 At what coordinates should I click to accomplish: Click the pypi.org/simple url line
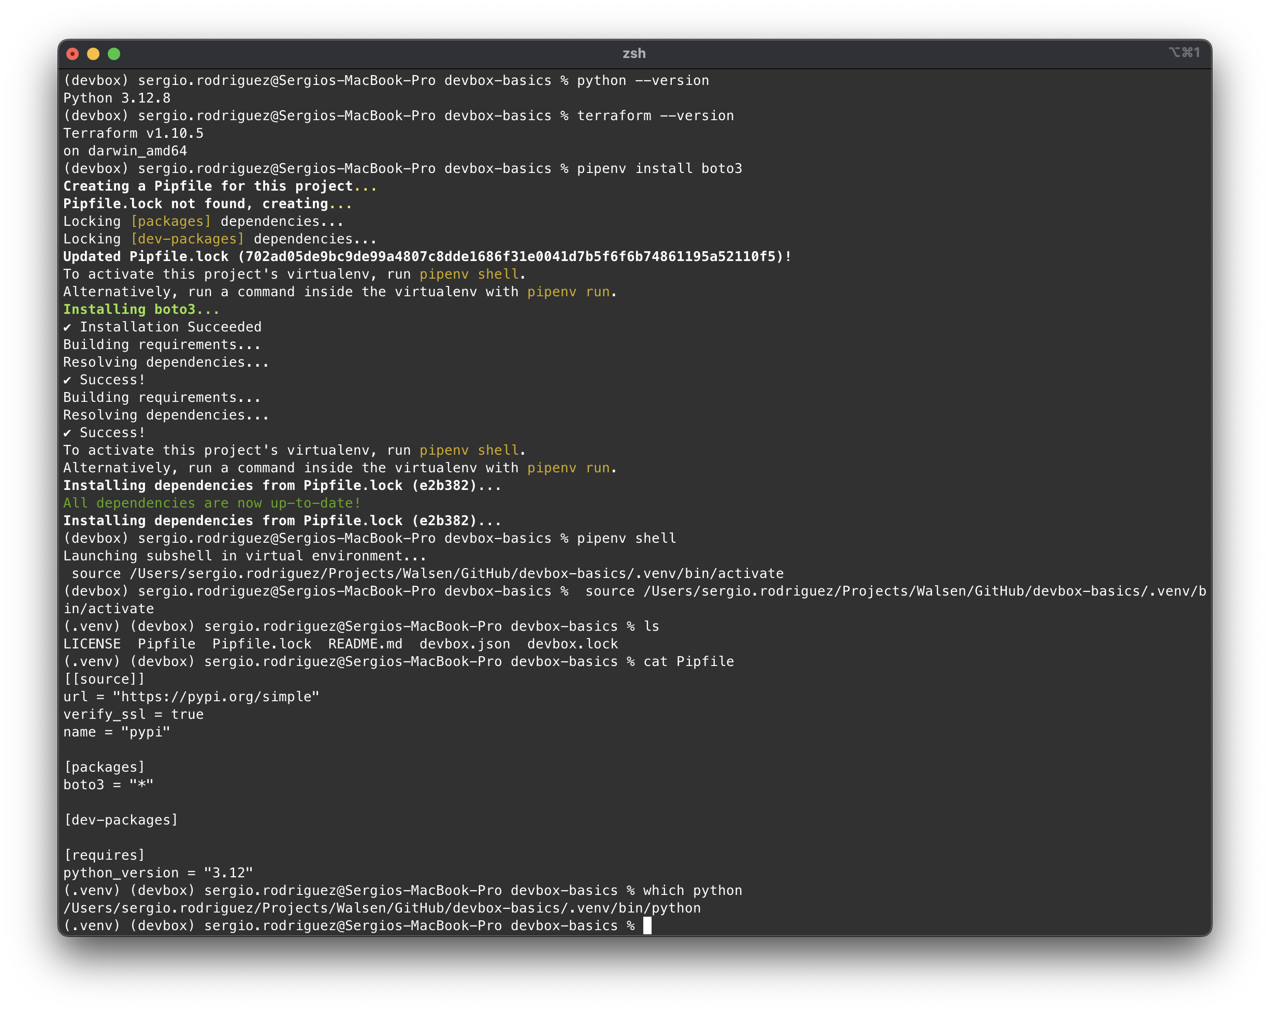(x=192, y=697)
